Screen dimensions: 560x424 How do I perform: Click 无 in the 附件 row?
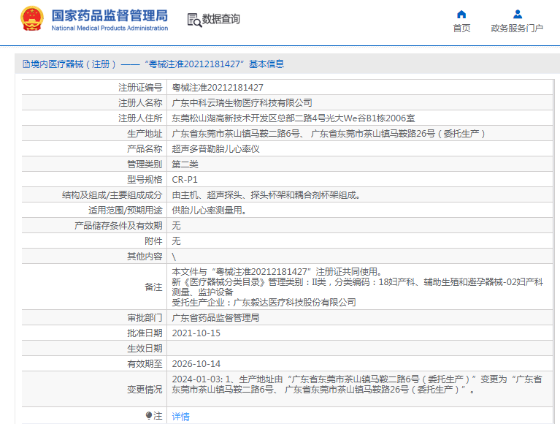(x=176, y=241)
